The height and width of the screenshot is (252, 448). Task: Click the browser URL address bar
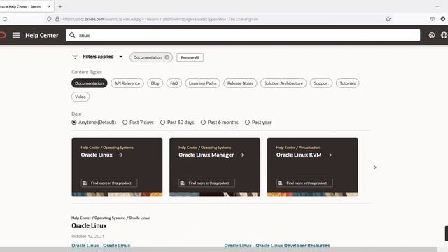pyautogui.click(x=220, y=19)
